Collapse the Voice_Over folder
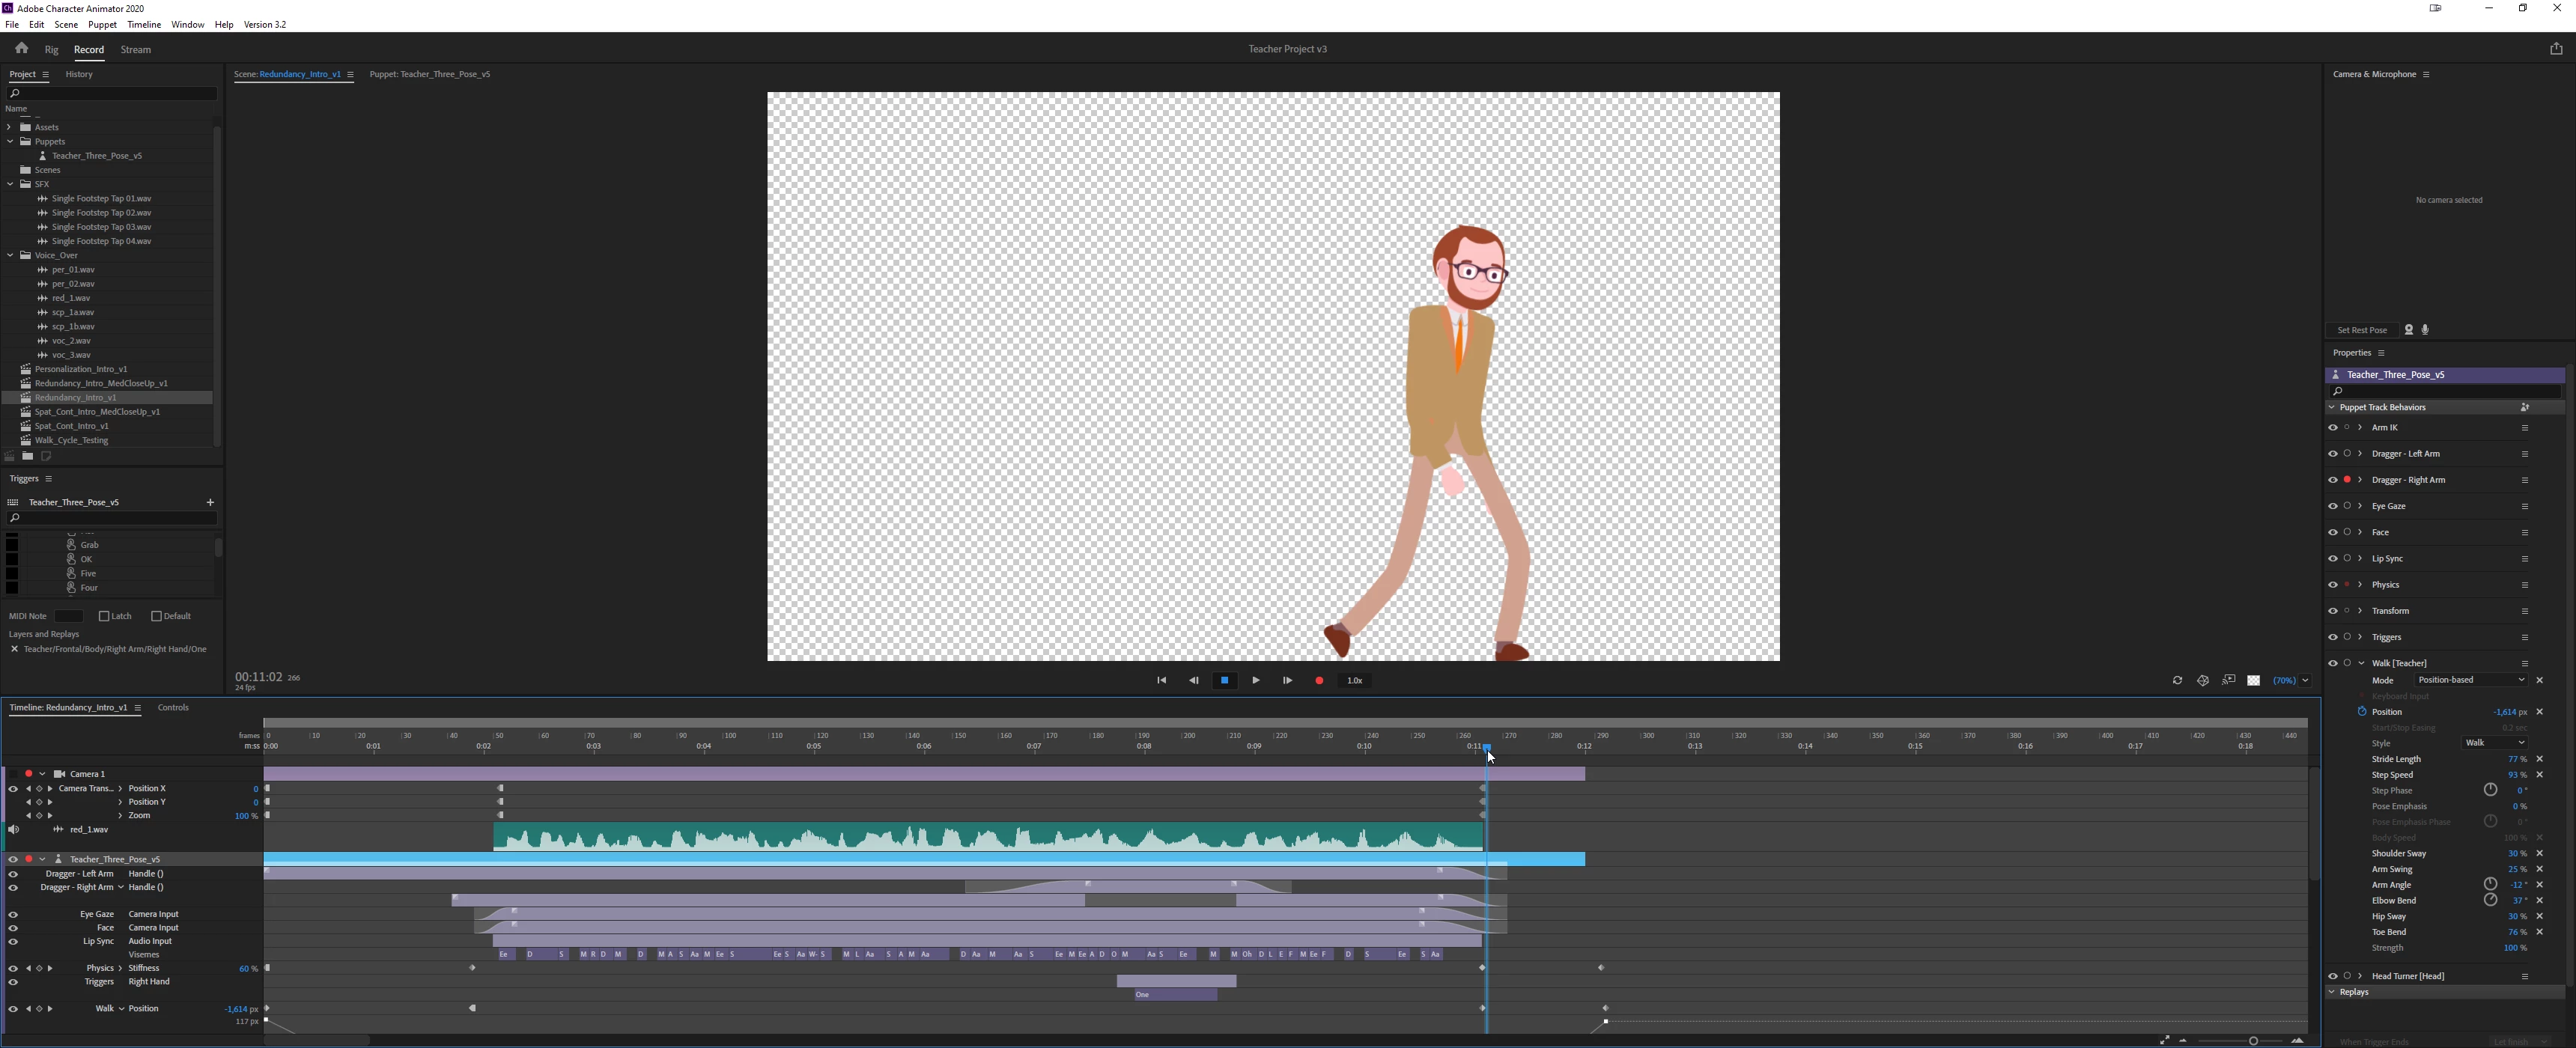Image resolution: width=2576 pixels, height=1048 pixels. 10,255
